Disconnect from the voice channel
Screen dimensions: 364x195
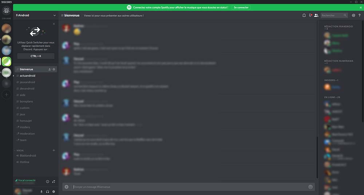point(54,182)
